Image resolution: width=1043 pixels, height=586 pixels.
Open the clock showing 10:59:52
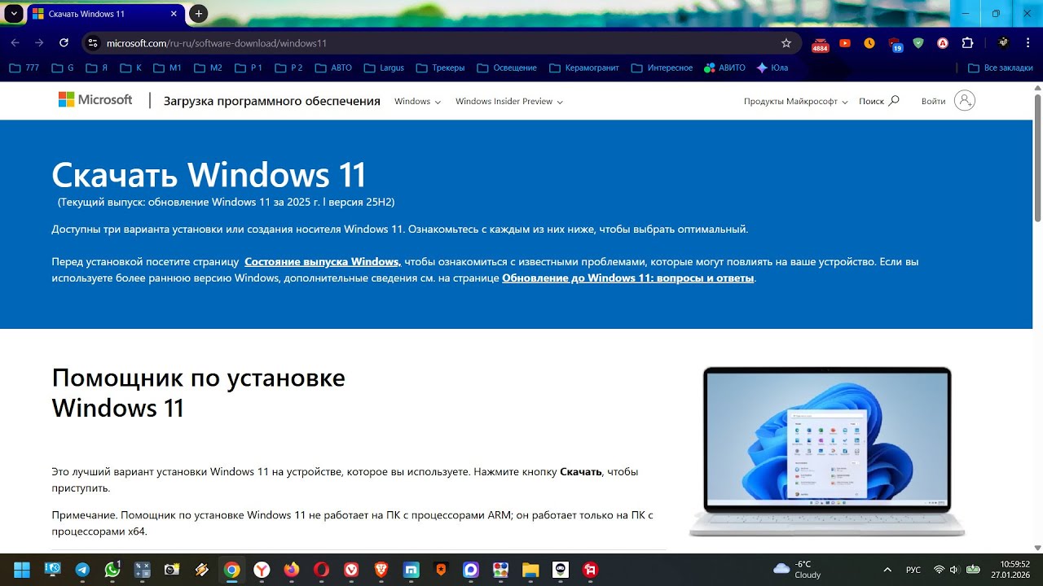click(x=1009, y=569)
